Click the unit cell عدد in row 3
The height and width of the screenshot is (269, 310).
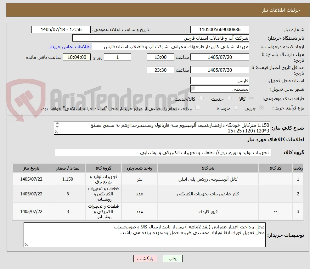point(140,211)
